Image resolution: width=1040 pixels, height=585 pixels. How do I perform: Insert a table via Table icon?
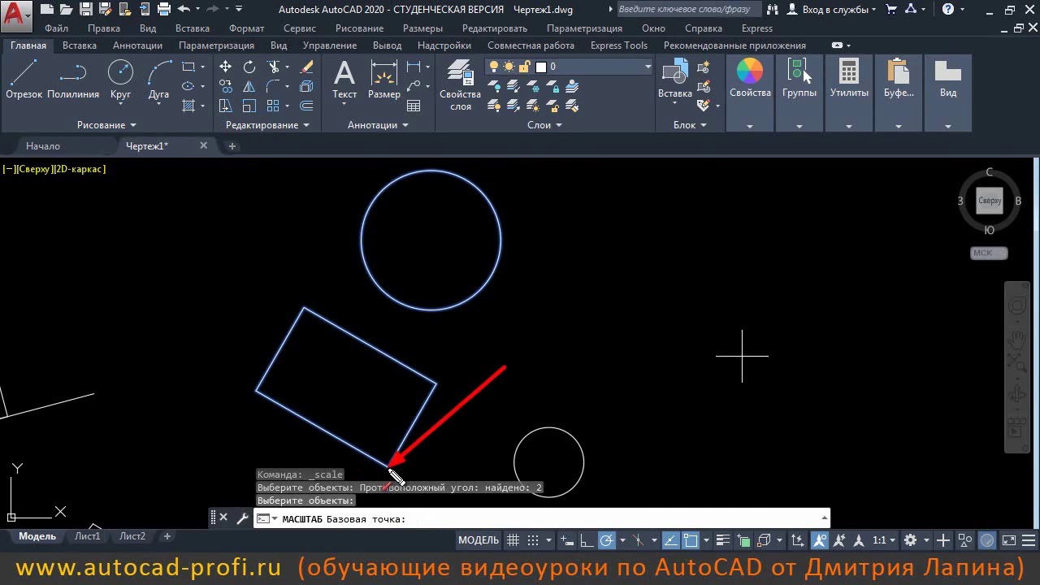click(x=414, y=106)
